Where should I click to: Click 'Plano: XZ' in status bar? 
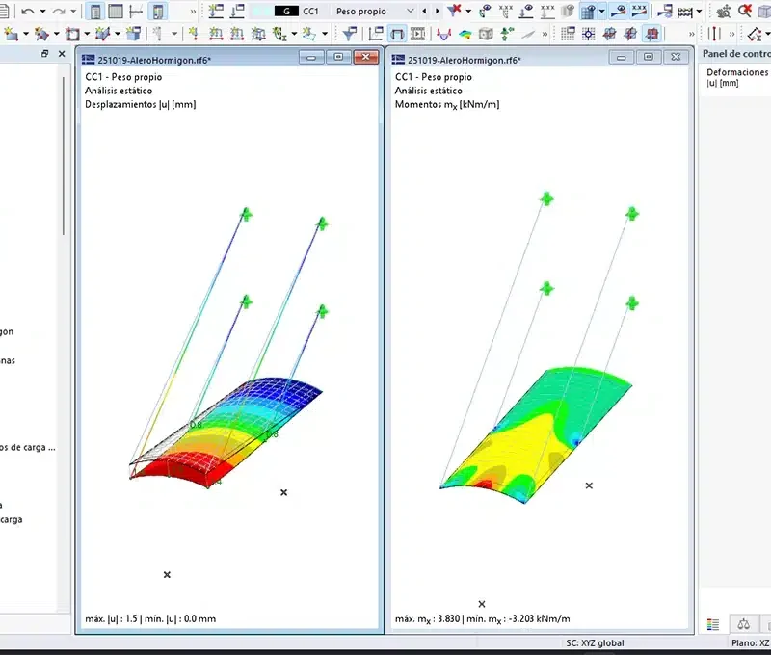point(751,642)
